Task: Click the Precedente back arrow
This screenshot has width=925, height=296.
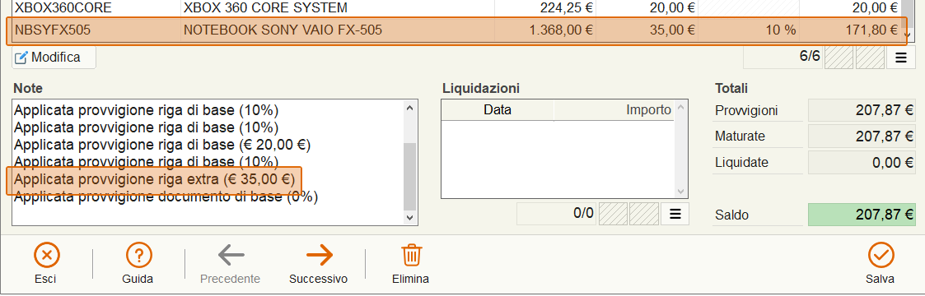Action: pyautogui.click(x=231, y=256)
